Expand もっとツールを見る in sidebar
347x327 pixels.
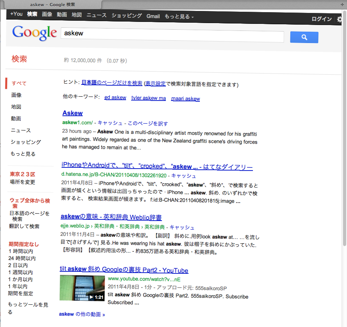coord(28,308)
